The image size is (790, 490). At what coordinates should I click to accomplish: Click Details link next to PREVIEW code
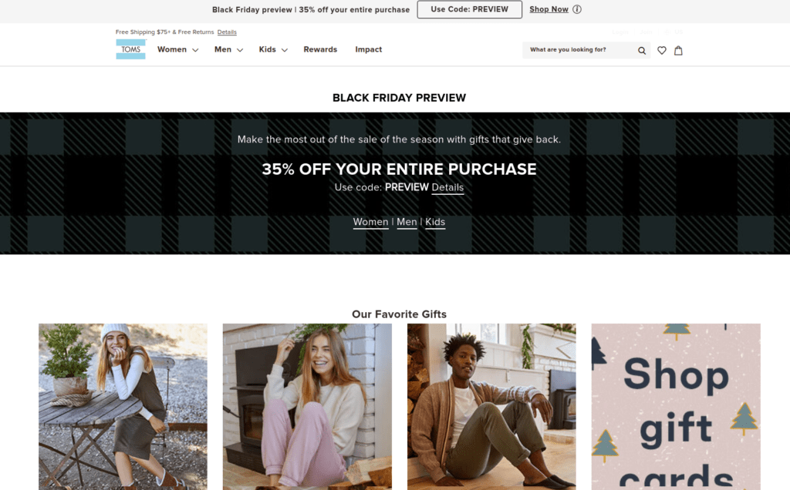(447, 187)
